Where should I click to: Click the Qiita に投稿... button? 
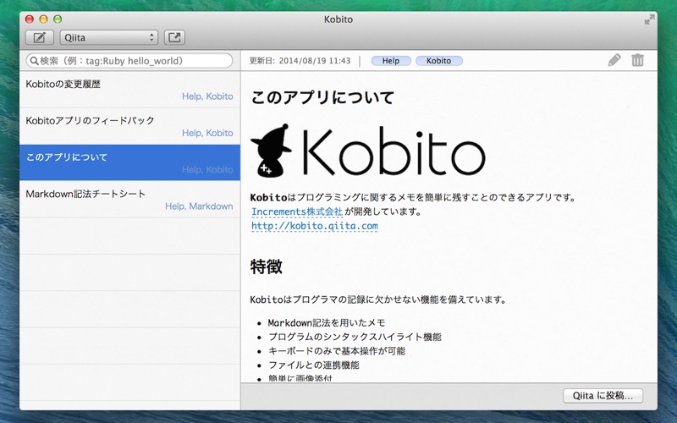point(603,395)
